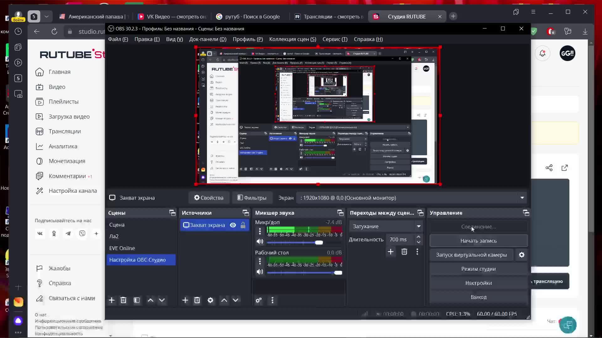Toggle Режим студии mode

[x=478, y=269]
